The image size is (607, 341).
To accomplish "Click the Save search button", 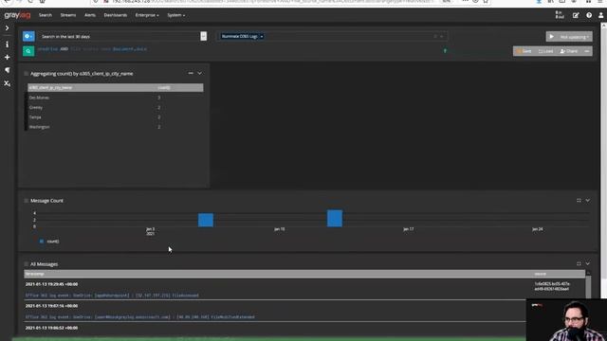I will [x=524, y=51].
